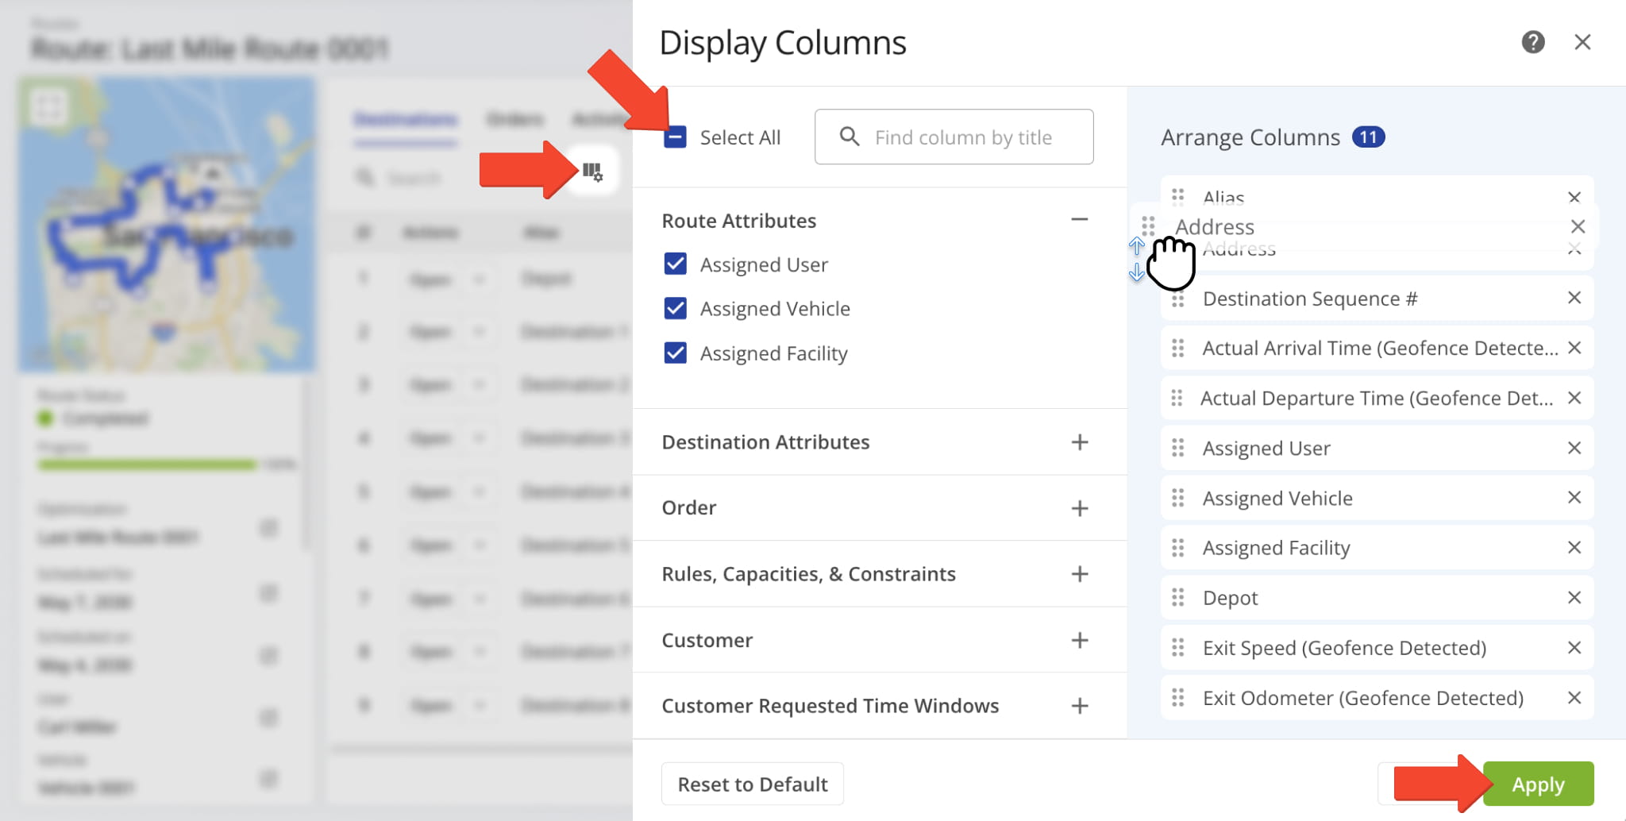Click the help question mark icon
Screen dimensions: 1626x821
tap(1532, 42)
